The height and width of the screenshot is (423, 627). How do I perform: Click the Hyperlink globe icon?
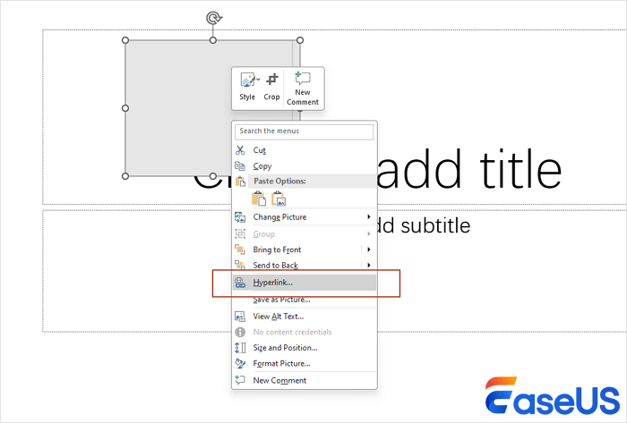[x=240, y=283]
